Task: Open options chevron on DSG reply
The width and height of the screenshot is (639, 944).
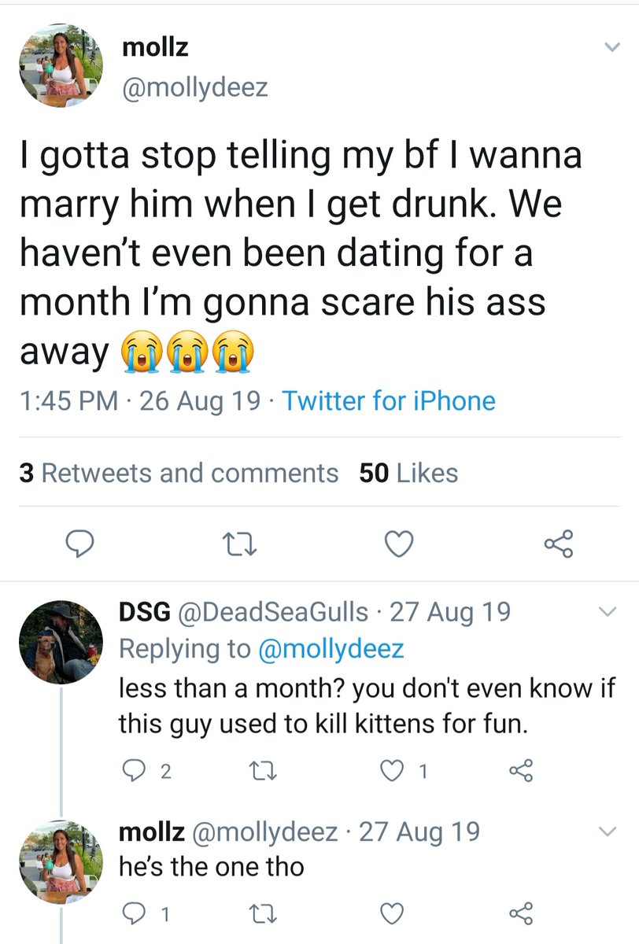Action: point(609,611)
